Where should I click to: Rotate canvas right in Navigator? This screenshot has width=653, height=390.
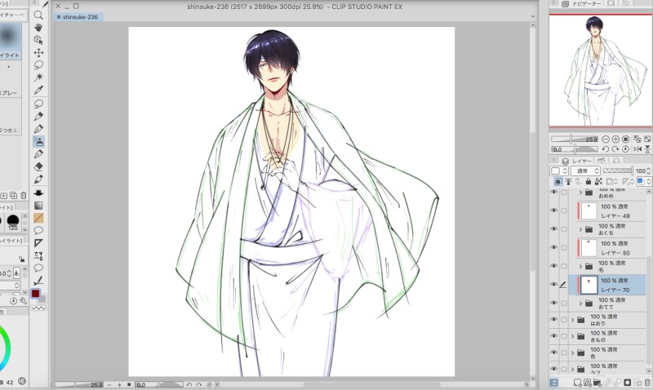(x=615, y=149)
